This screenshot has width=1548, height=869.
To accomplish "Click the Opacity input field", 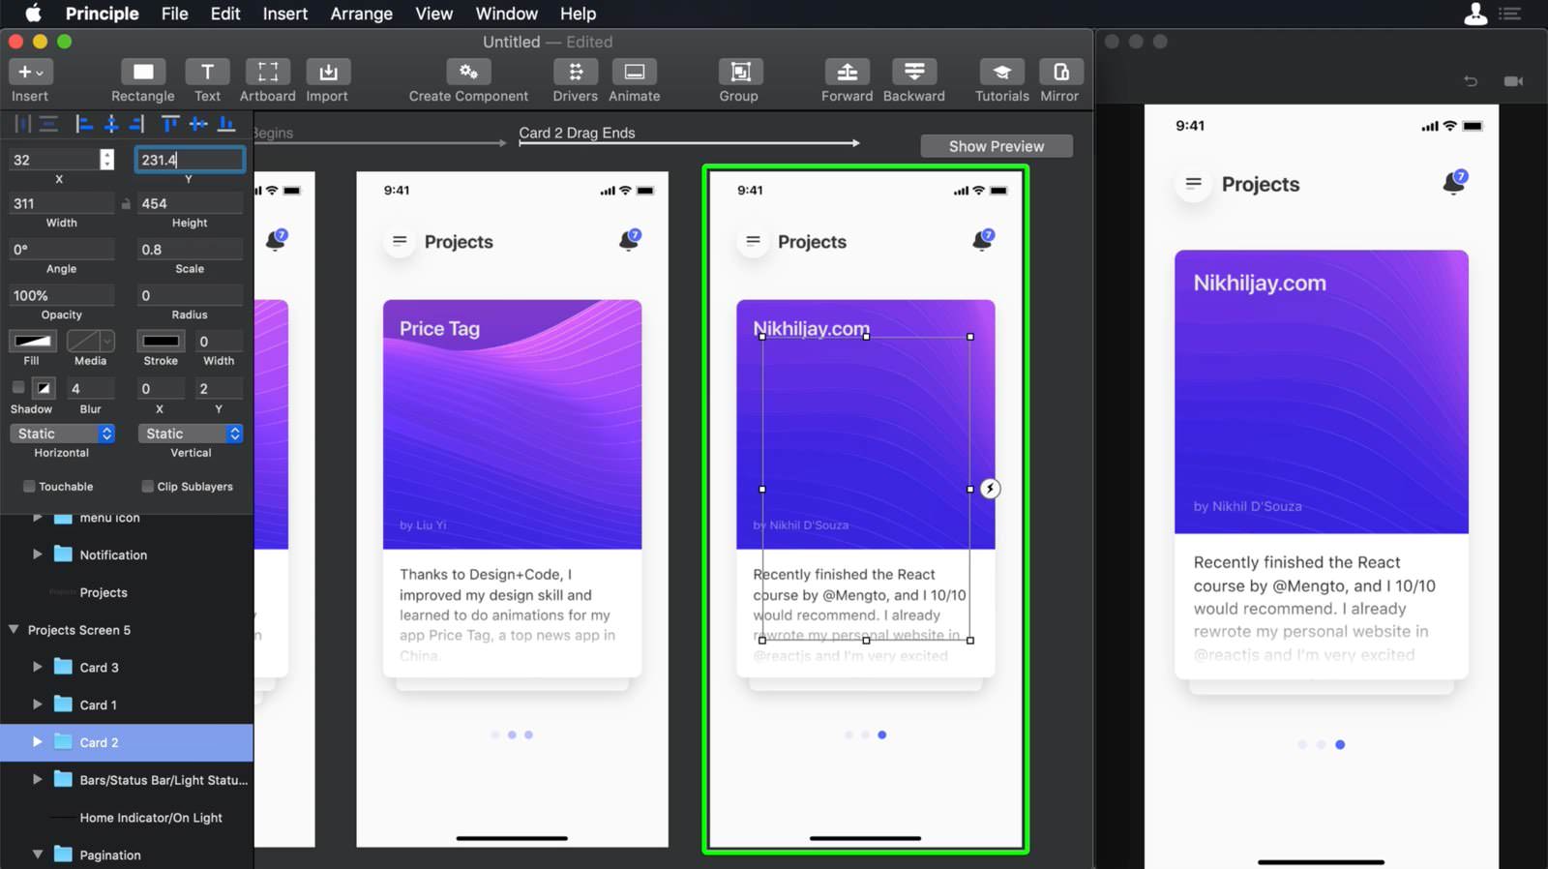I will point(63,295).
